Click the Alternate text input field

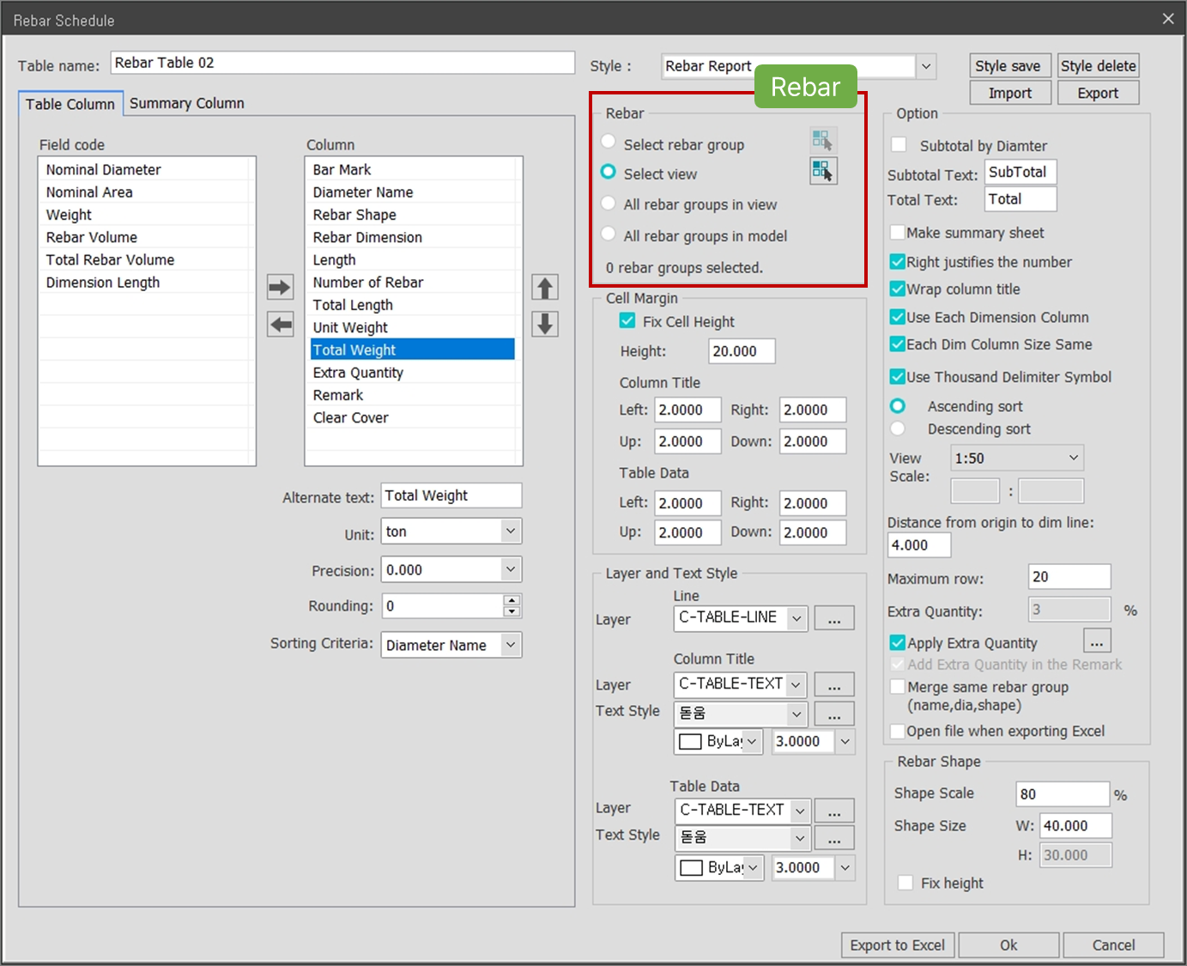[x=451, y=495]
